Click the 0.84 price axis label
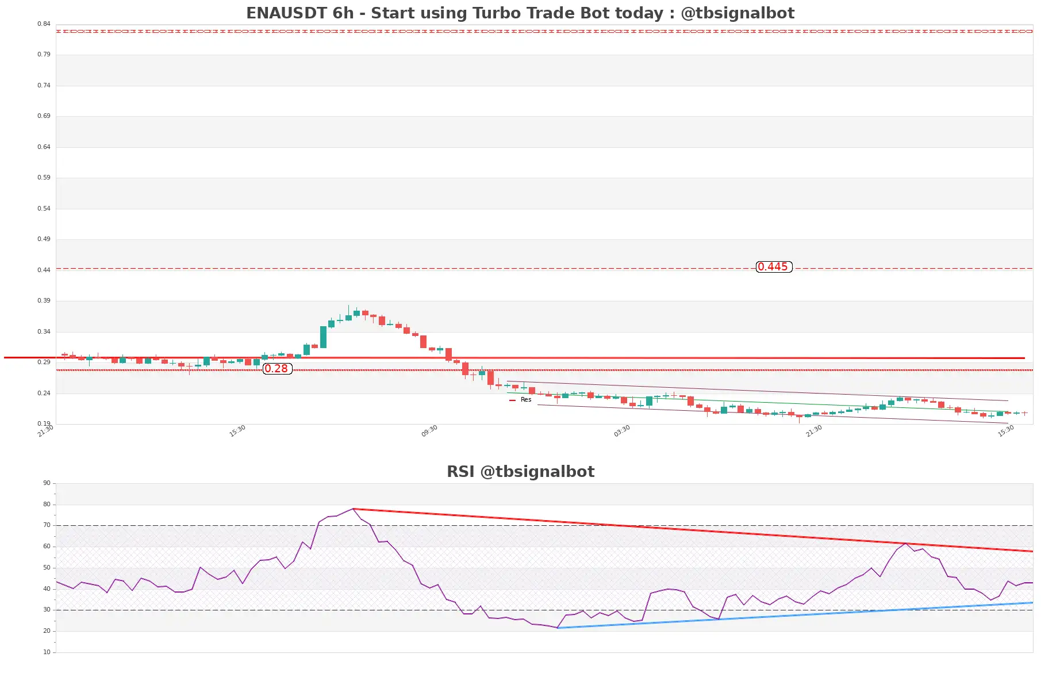Screen dimensions: 1041x695 coord(44,24)
